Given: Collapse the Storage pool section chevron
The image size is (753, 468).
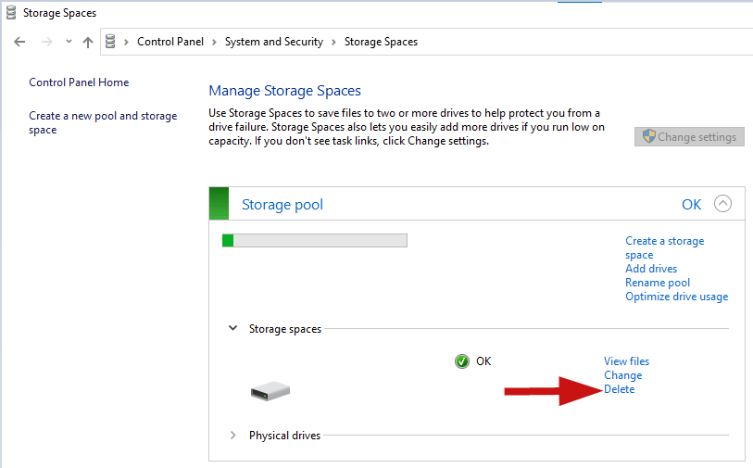Looking at the screenshot, I should pos(722,204).
